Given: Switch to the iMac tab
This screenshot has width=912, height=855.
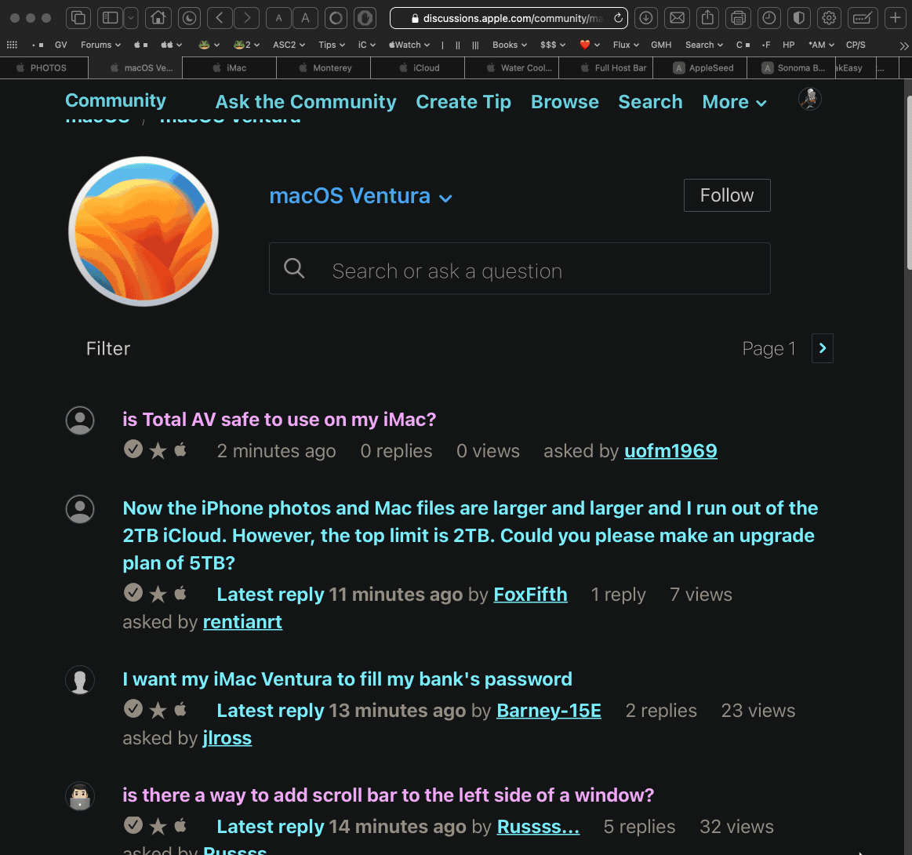Looking at the screenshot, I should pos(229,68).
